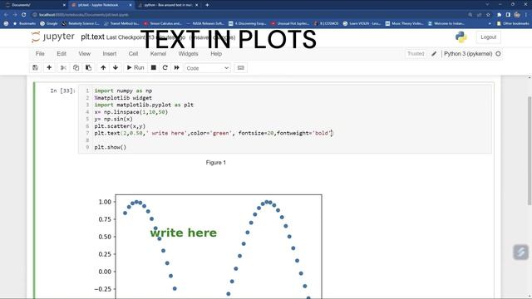
Task: Click the kernel idle circle indicator
Action: (498, 53)
